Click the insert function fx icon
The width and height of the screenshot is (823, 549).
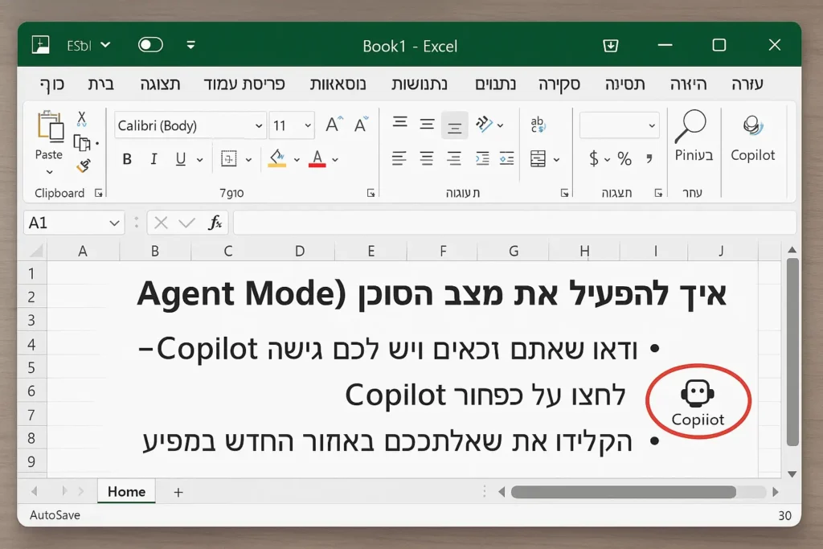215,223
